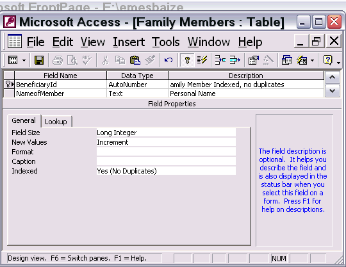
Task: Click the New Object toolbar icon
Action: coord(302,60)
